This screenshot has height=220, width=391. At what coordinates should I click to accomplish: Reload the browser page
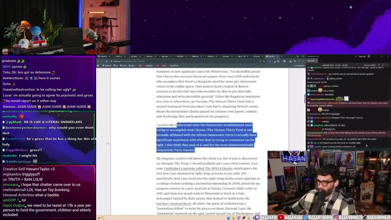click(x=106, y=61)
